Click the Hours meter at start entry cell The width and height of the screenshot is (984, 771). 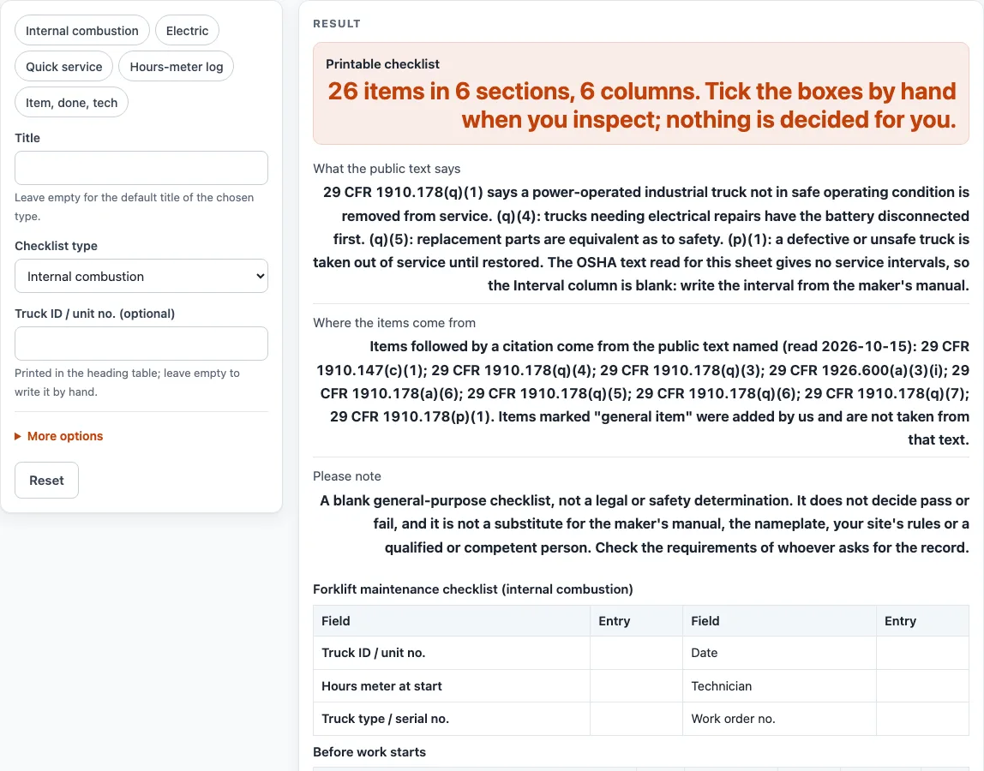point(636,685)
